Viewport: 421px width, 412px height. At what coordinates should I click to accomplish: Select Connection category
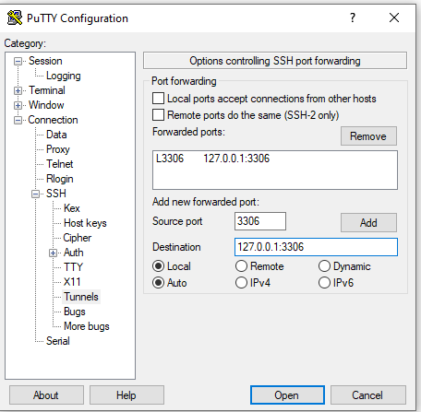point(53,120)
